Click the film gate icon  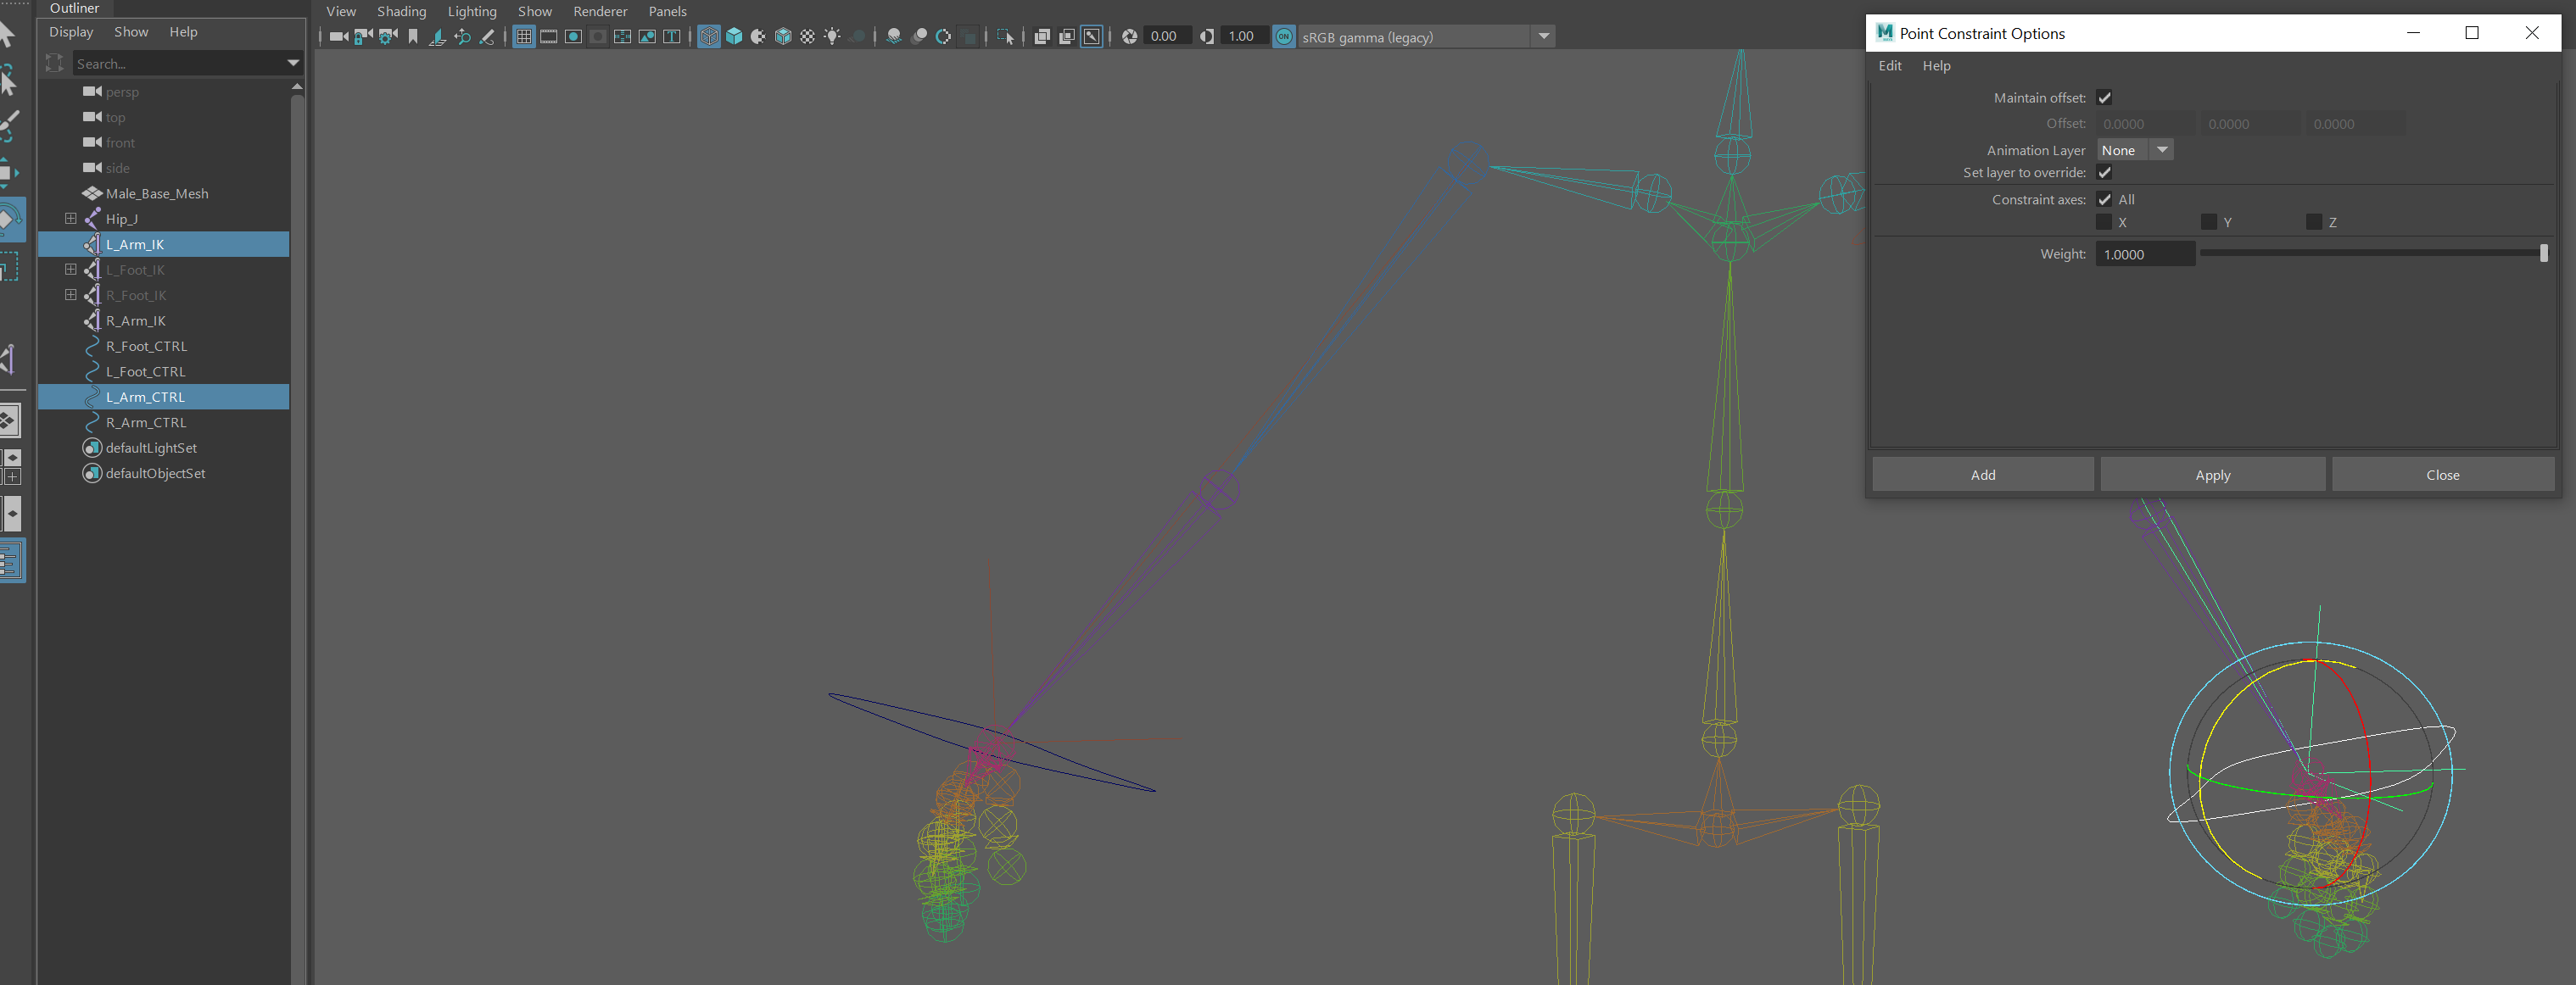549,37
